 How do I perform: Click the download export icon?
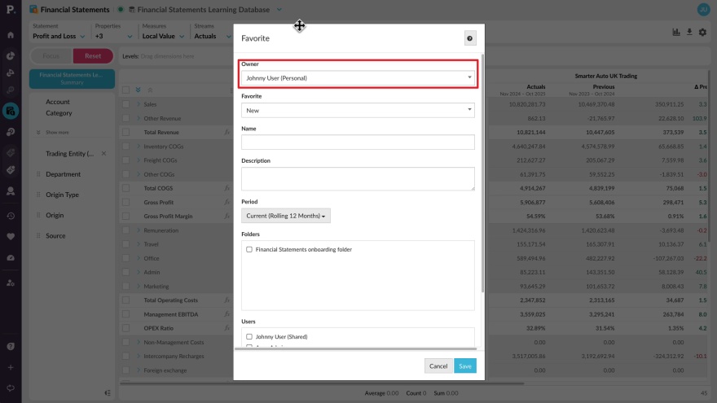(x=689, y=33)
